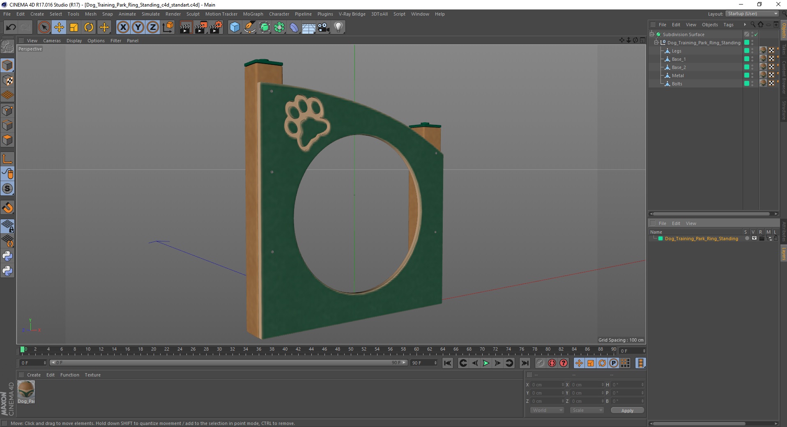Activate the Rotate tool
Screen dimensions: 787x427
click(89, 28)
